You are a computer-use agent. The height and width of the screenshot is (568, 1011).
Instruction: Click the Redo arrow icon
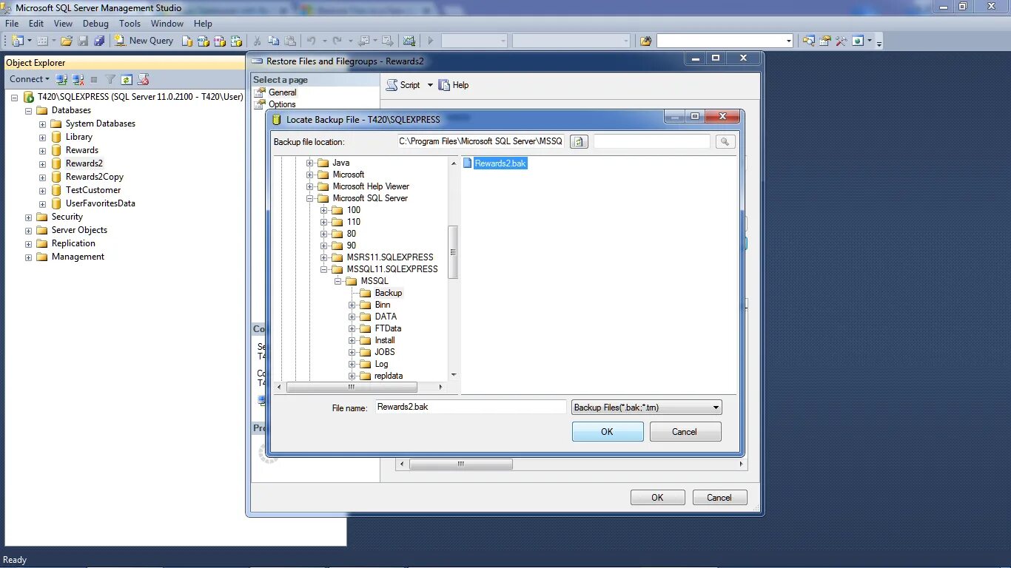click(337, 41)
